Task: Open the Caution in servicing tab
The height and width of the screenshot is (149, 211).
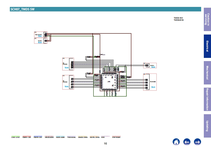Action: point(207,19)
